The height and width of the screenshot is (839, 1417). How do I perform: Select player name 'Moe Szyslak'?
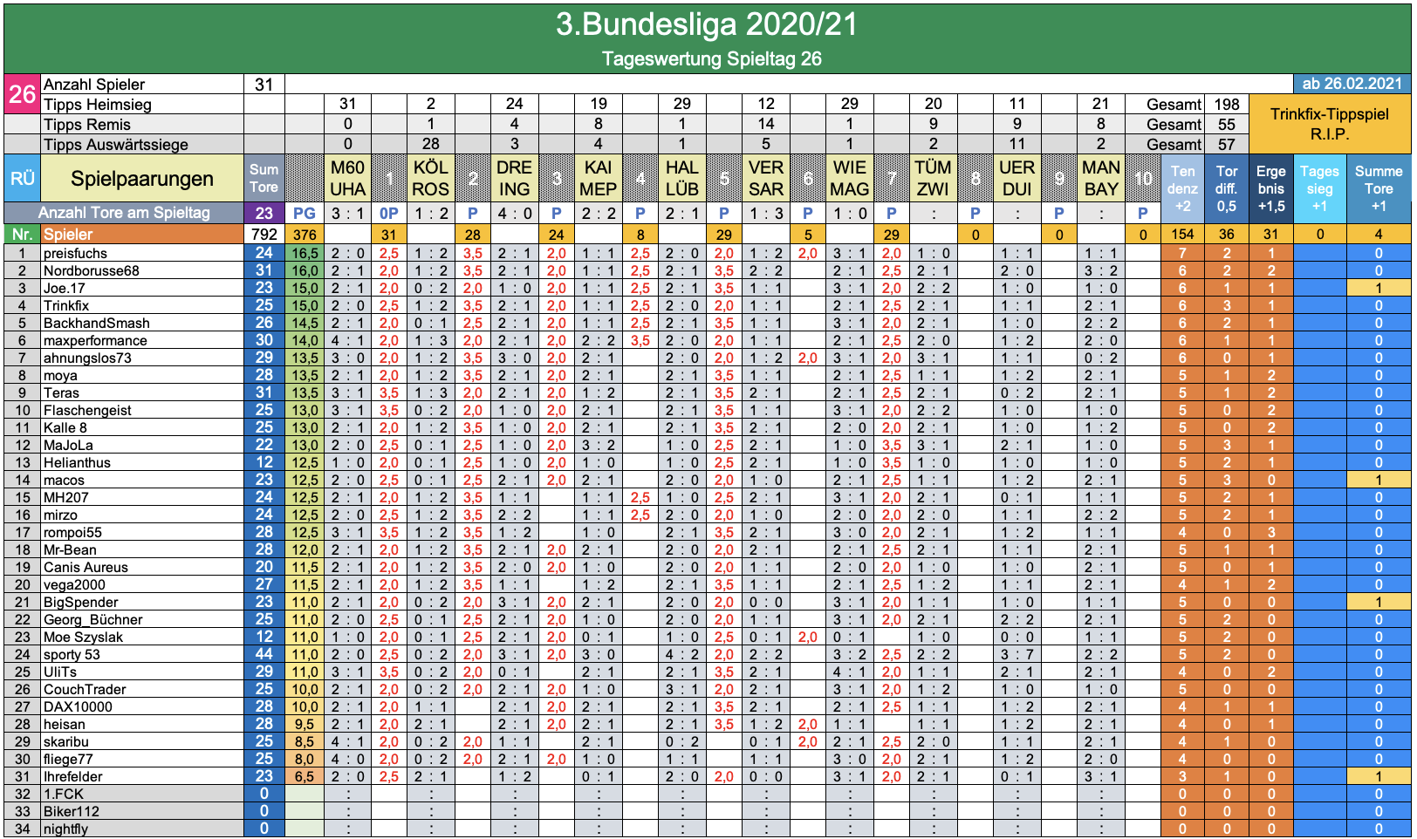[x=83, y=638]
